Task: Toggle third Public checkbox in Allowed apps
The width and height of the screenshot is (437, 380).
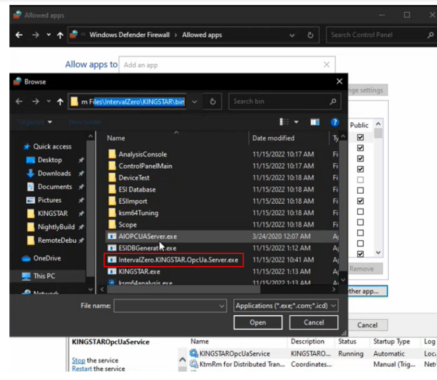Action: 360,158
